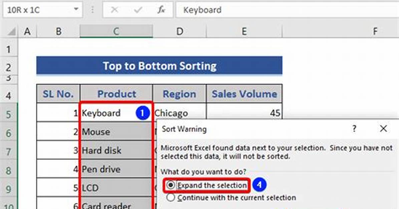Click the Card reader cell
This screenshot has width=399, height=209.
116,204
